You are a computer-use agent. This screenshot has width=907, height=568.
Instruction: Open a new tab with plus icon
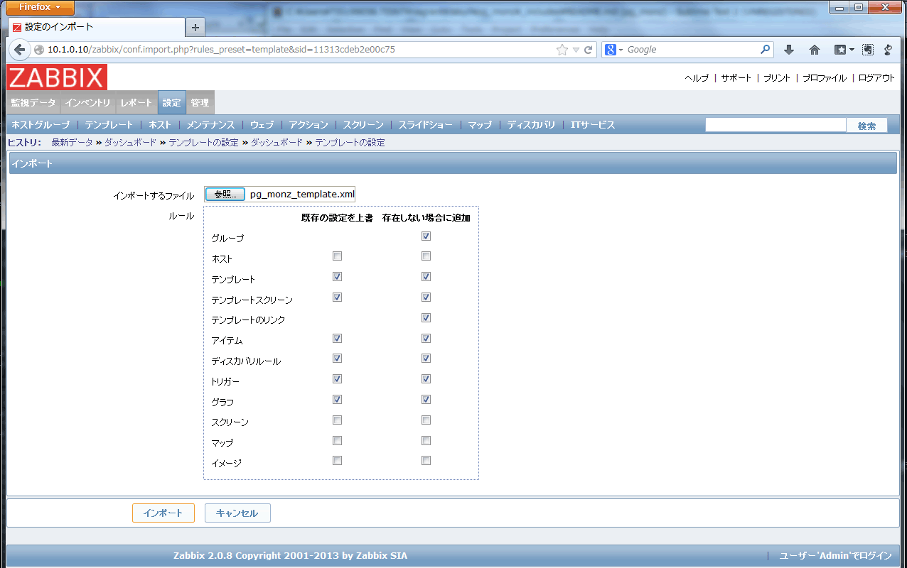point(195,27)
